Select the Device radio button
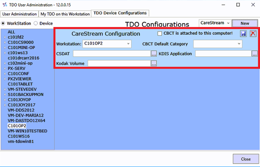The image size is (260, 167). pyautogui.click(x=35, y=23)
